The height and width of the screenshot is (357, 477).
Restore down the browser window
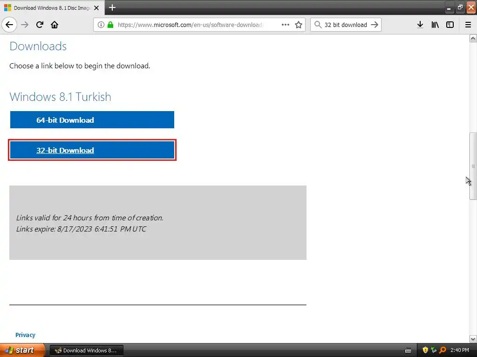click(460, 7)
